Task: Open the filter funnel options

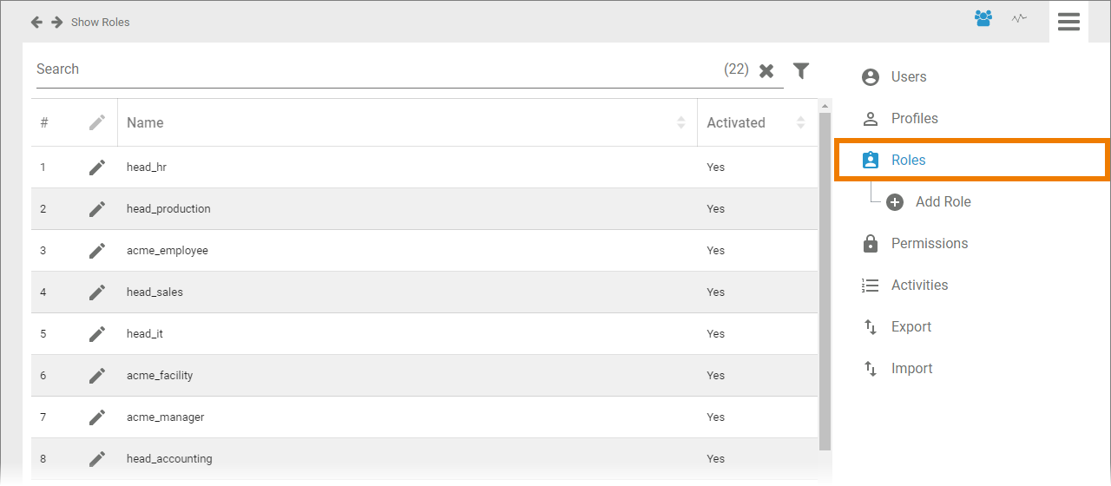Action: pos(801,70)
